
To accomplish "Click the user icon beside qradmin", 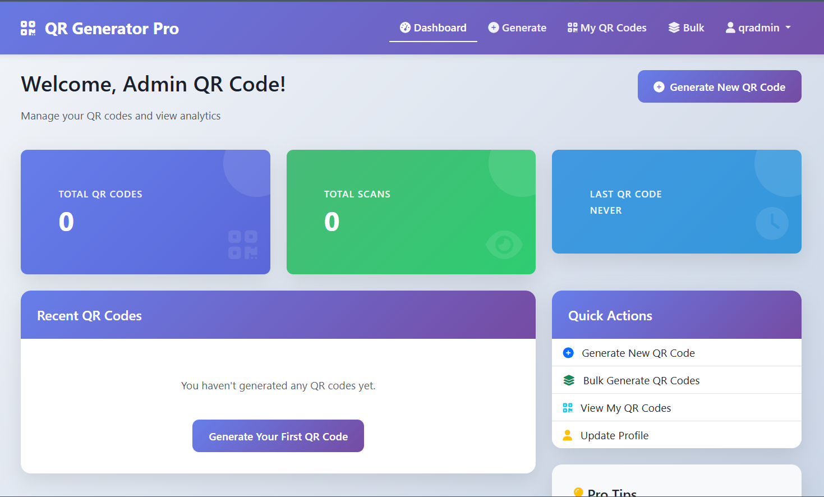I will (x=730, y=27).
